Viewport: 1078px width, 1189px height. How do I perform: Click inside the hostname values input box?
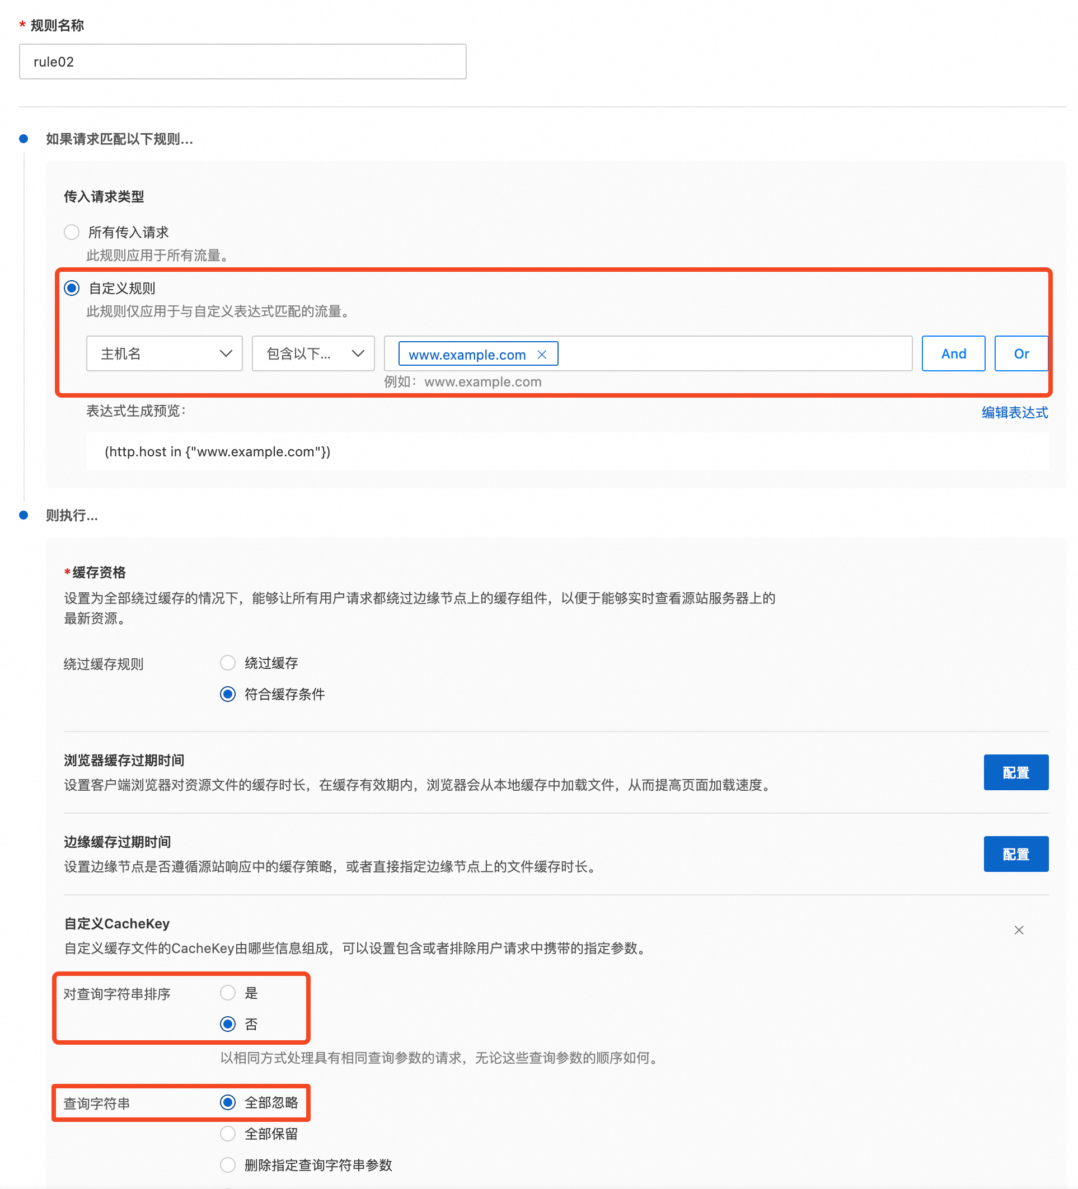point(732,354)
